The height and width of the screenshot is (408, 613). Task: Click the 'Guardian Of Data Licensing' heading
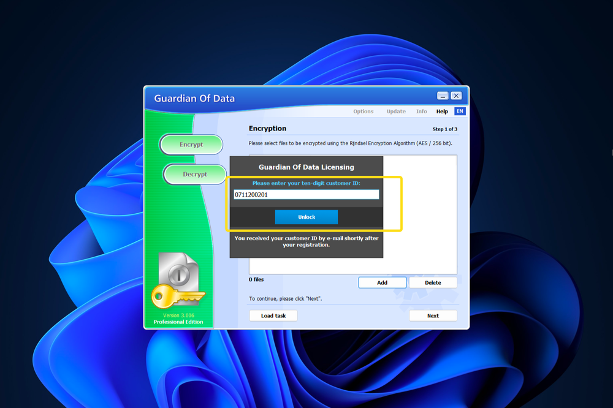[x=306, y=167]
